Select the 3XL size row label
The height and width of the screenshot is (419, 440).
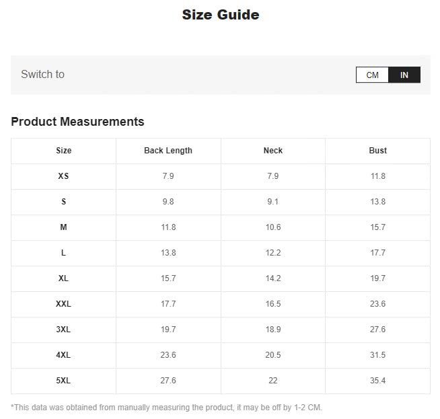coord(63,330)
